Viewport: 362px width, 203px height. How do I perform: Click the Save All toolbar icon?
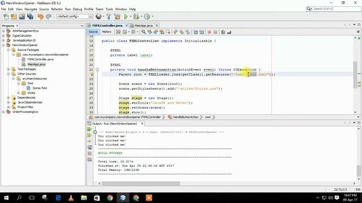tap(30, 16)
